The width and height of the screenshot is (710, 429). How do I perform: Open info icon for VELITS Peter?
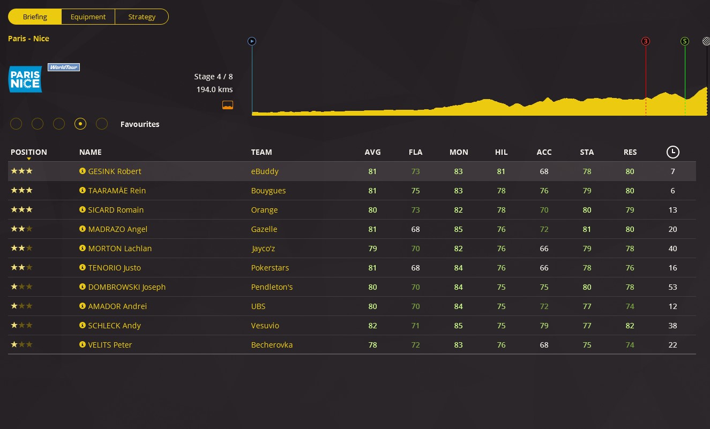(83, 344)
